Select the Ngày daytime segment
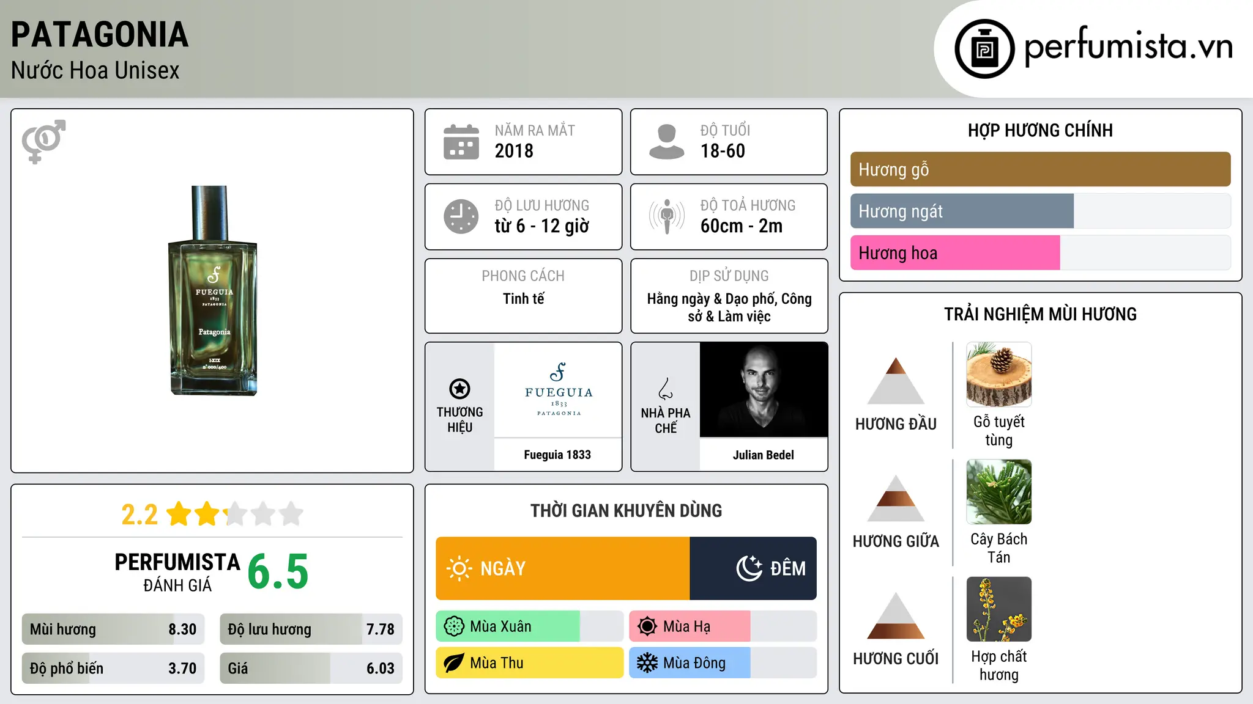 pyautogui.click(x=563, y=568)
